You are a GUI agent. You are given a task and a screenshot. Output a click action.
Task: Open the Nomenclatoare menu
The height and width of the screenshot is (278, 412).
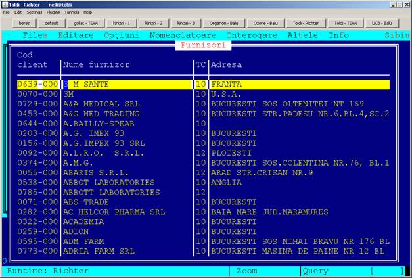183,35
